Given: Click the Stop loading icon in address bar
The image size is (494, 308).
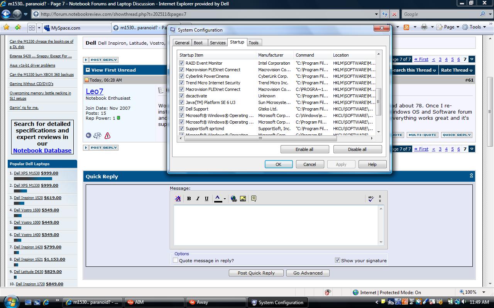Looking at the screenshot, I should pyautogui.click(x=394, y=14).
